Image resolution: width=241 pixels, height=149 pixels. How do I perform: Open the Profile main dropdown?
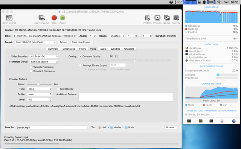click(x=40, y=94)
